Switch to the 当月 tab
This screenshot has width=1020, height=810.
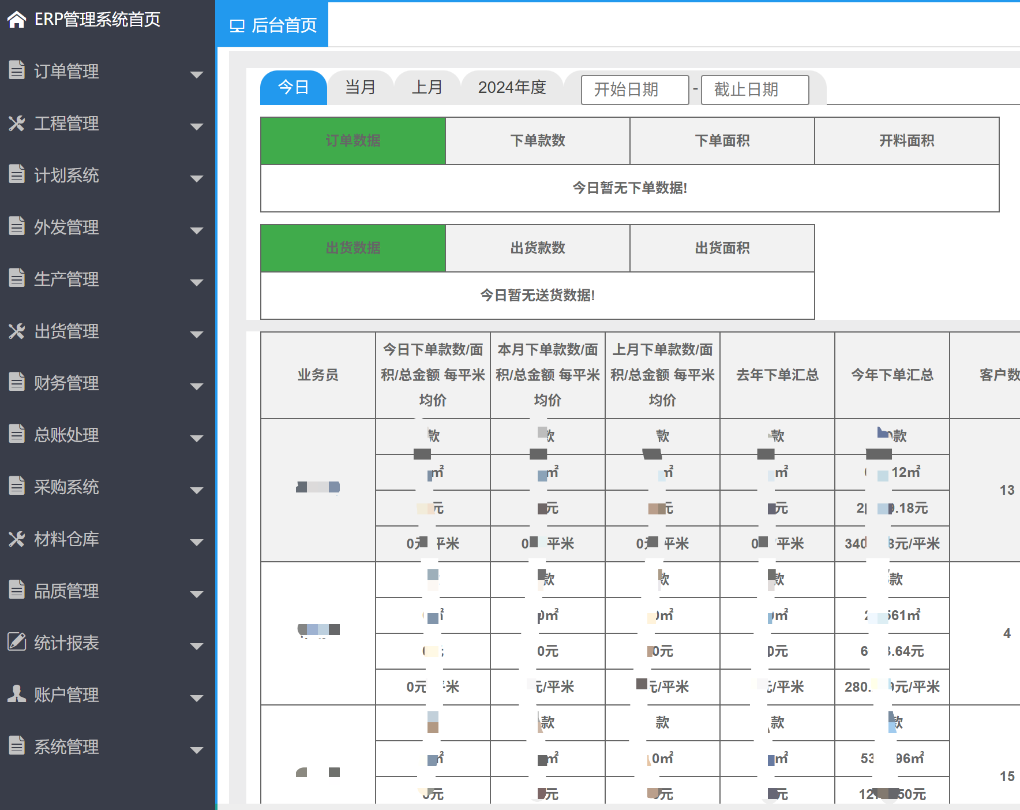(359, 87)
